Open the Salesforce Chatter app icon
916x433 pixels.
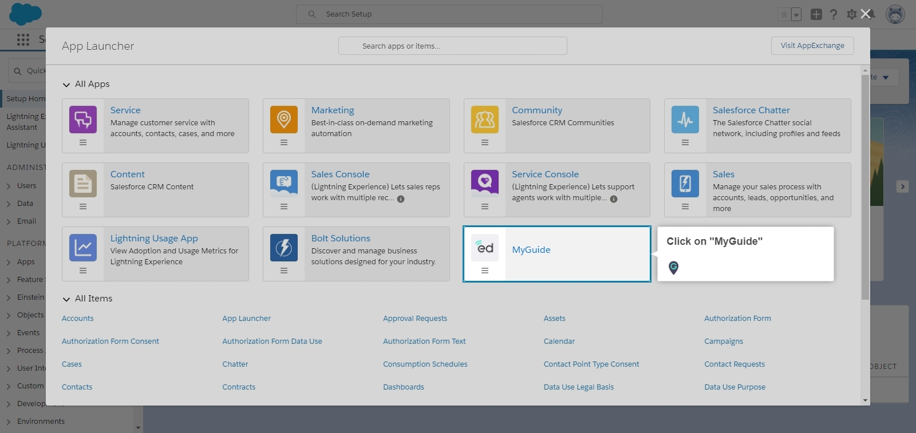pyautogui.click(x=685, y=120)
